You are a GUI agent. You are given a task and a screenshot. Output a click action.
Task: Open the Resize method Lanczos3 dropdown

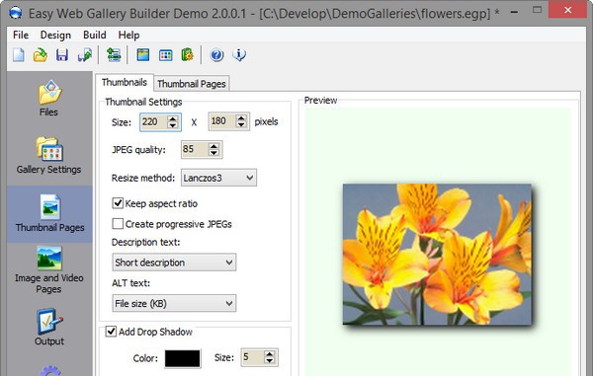218,178
